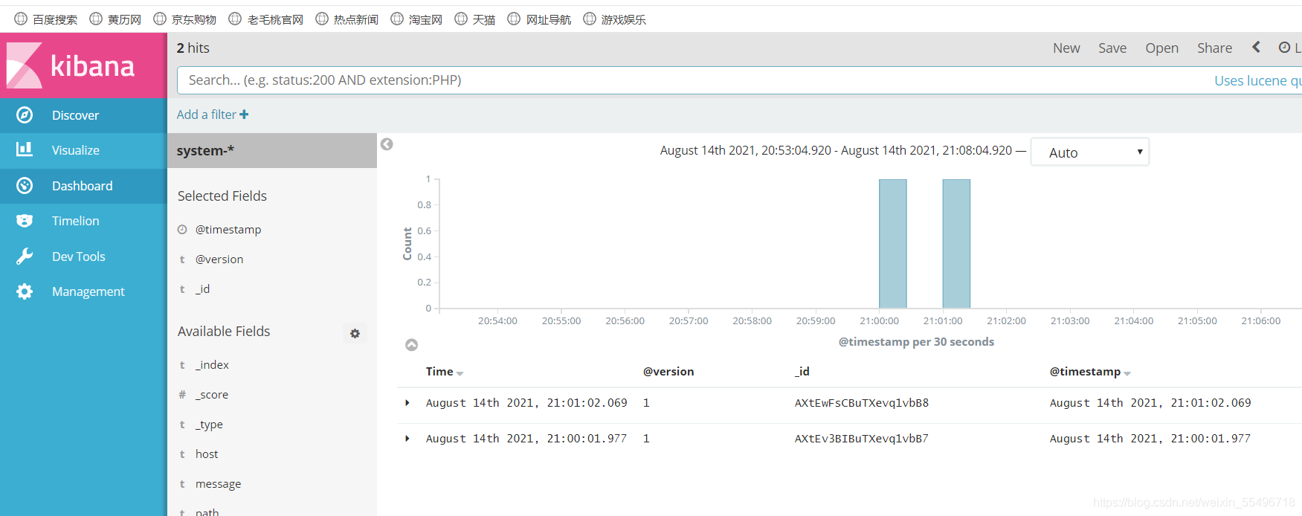Expand the 21:01:02.069 document row
This screenshot has width=1302, height=516.
click(407, 403)
